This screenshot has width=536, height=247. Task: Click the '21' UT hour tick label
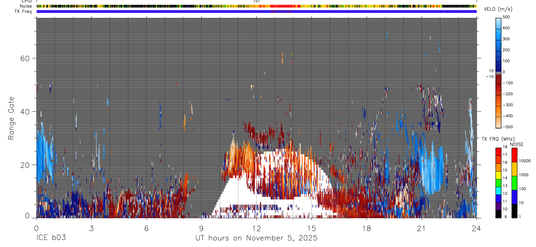[x=421, y=228]
